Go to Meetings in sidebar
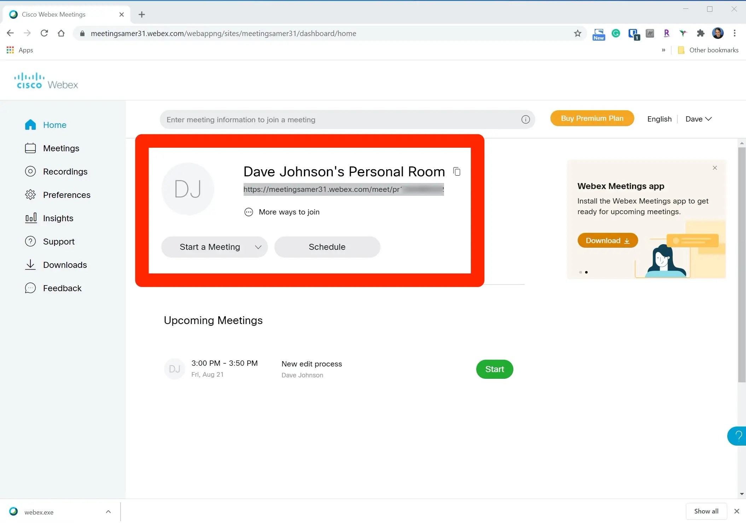Viewport: 746px width, 523px height. point(61,148)
